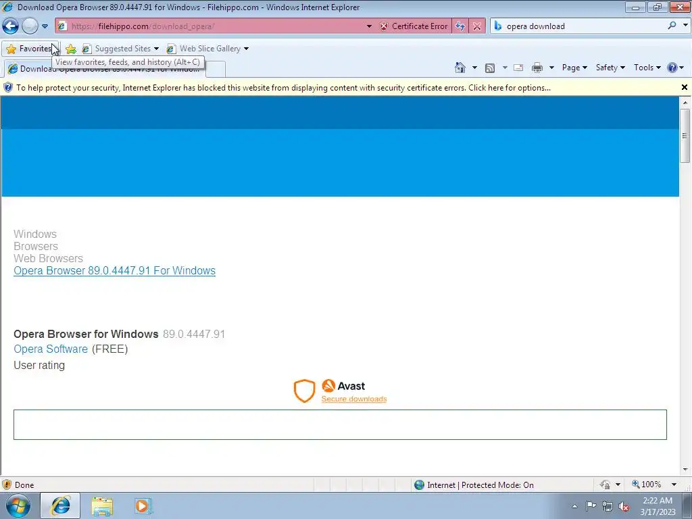
Task: Open the Tools menu
Action: tap(647, 68)
